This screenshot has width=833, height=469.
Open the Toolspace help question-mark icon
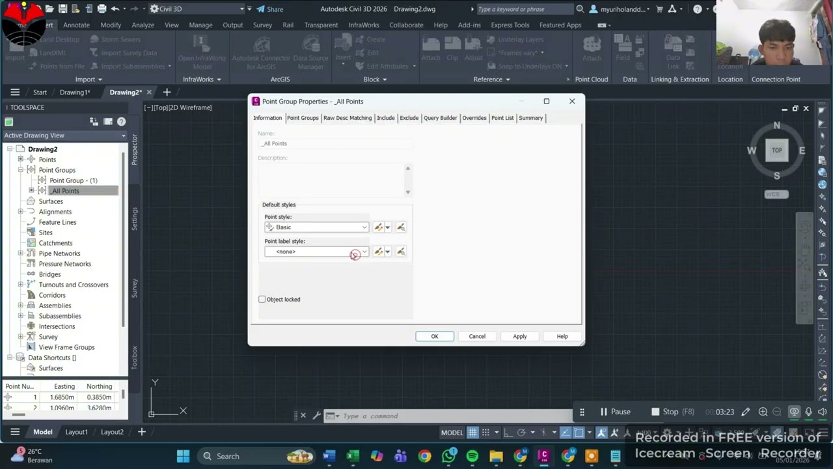121,121
